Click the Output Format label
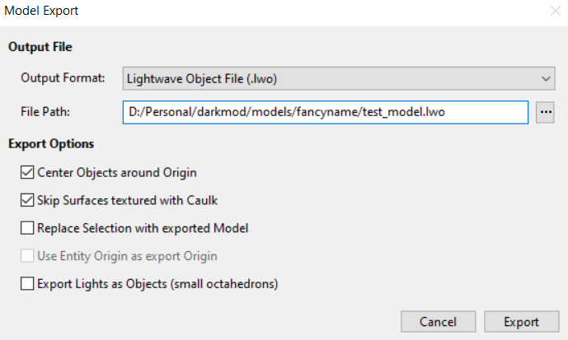 pyautogui.click(x=63, y=78)
